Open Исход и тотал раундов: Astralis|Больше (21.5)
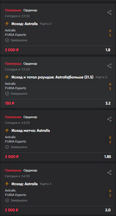The image size is (116, 216). (x=53, y=77)
